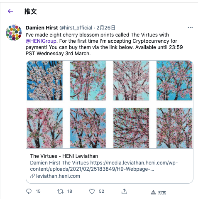
Task: Open the @HENIGroup mention link
Action: click(x=41, y=41)
